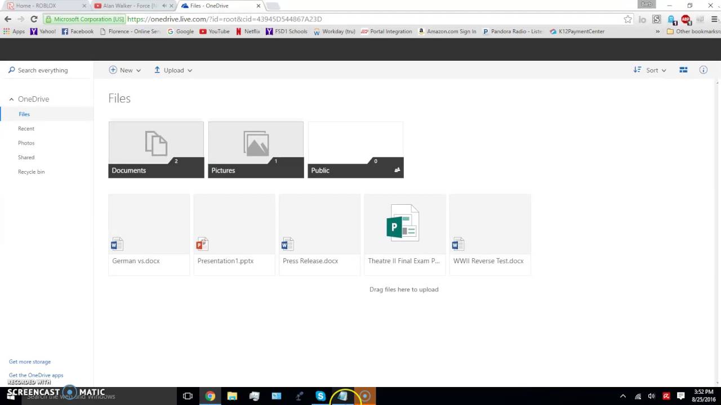Open the Netflix bookmark
721x405 pixels.
point(248,31)
